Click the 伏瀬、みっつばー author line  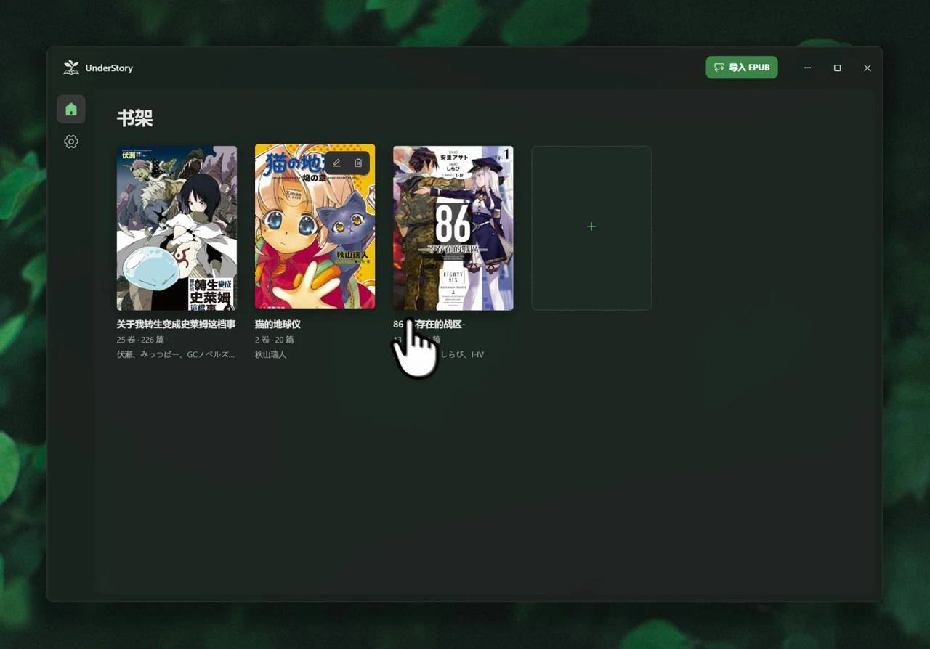[176, 355]
